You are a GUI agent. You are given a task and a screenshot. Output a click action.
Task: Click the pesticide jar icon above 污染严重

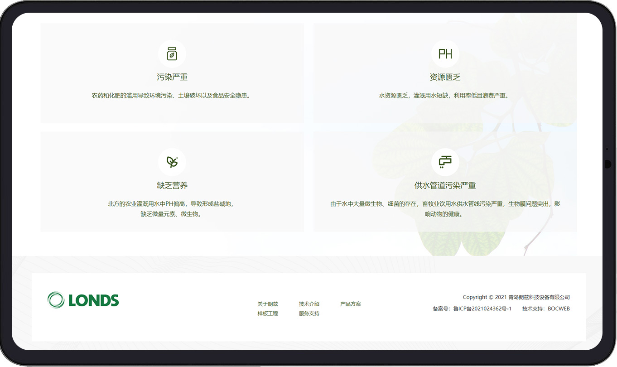coord(172,54)
